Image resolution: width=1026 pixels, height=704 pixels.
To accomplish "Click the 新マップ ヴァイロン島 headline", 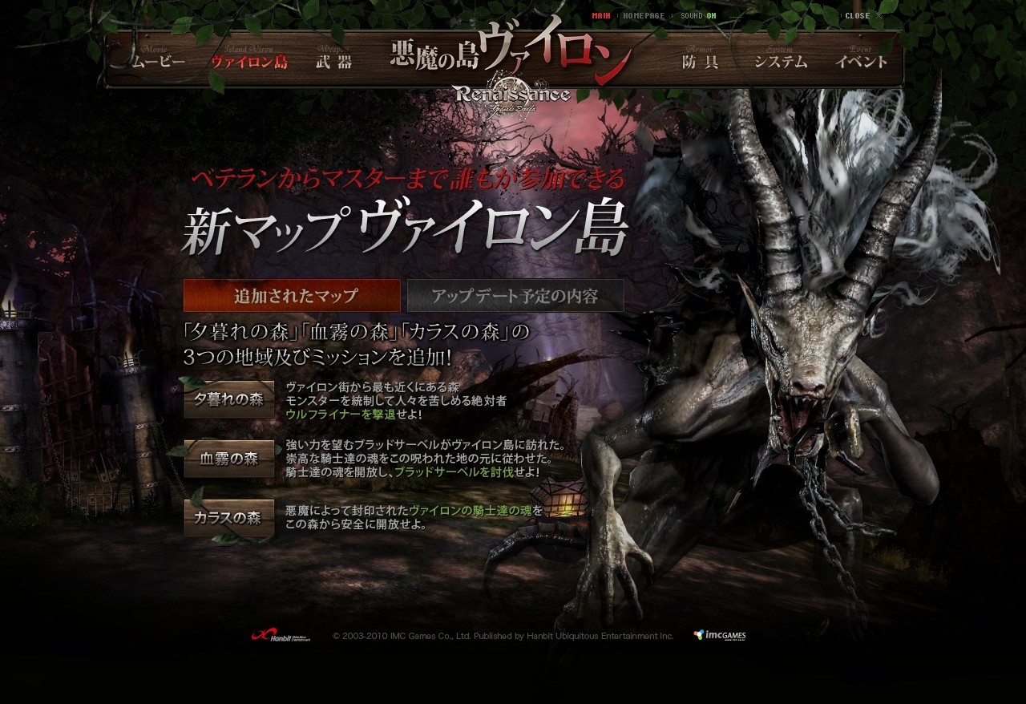I will 405,229.
